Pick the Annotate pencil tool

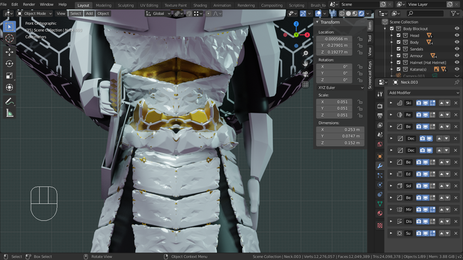9,101
